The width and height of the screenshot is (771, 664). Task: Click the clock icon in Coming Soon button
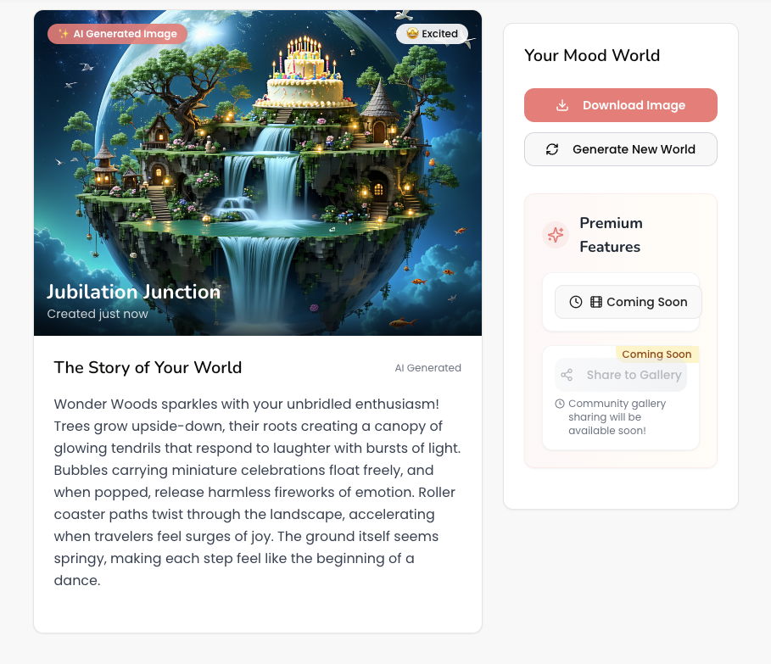tap(576, 302)
